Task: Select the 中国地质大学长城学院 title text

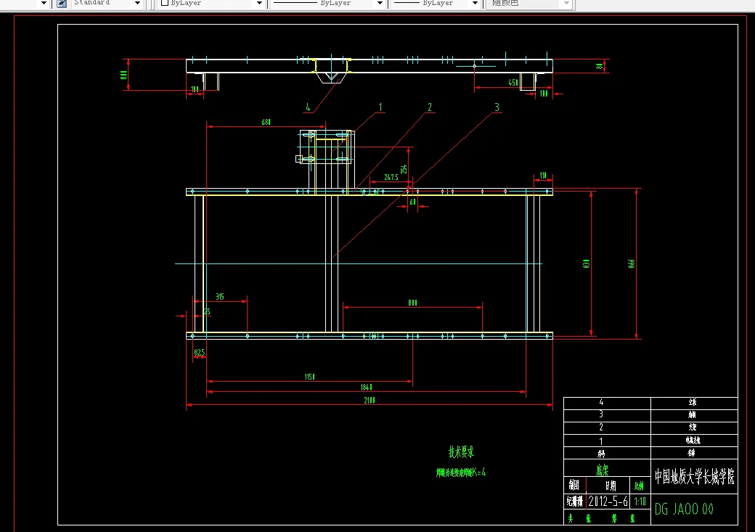Action: [x=694, y=476]
